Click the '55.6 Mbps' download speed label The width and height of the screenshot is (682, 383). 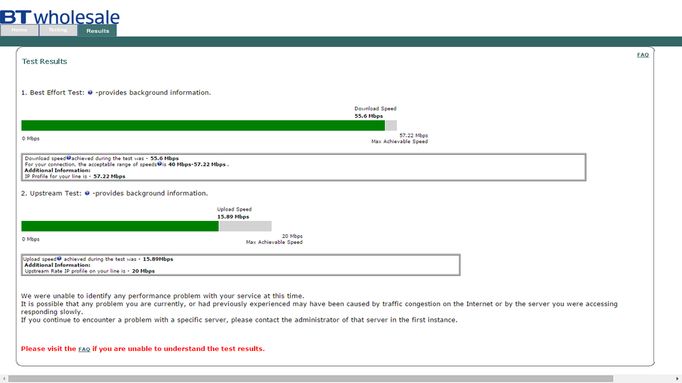click(369, 116)
